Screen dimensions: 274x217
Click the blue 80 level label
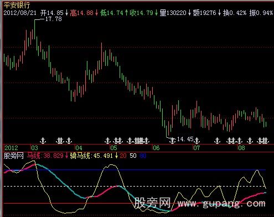pos(143,156)
